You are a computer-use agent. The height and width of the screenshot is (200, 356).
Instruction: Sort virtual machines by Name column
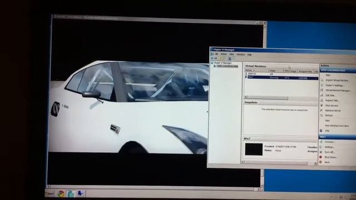(256, 71)
